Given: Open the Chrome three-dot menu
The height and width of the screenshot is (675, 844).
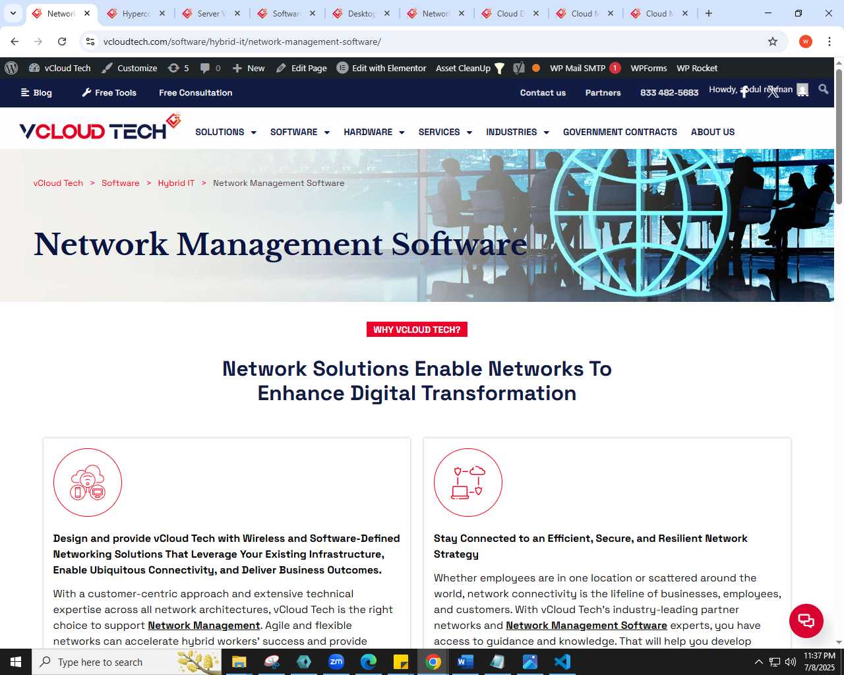Looking at the screenshot, I should click(829, 42).
